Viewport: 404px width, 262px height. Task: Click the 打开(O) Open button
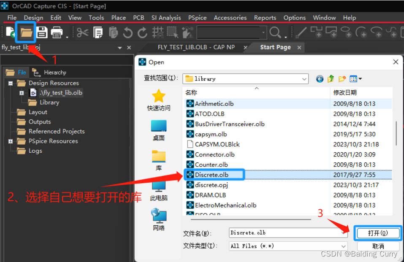pos(378,233)
